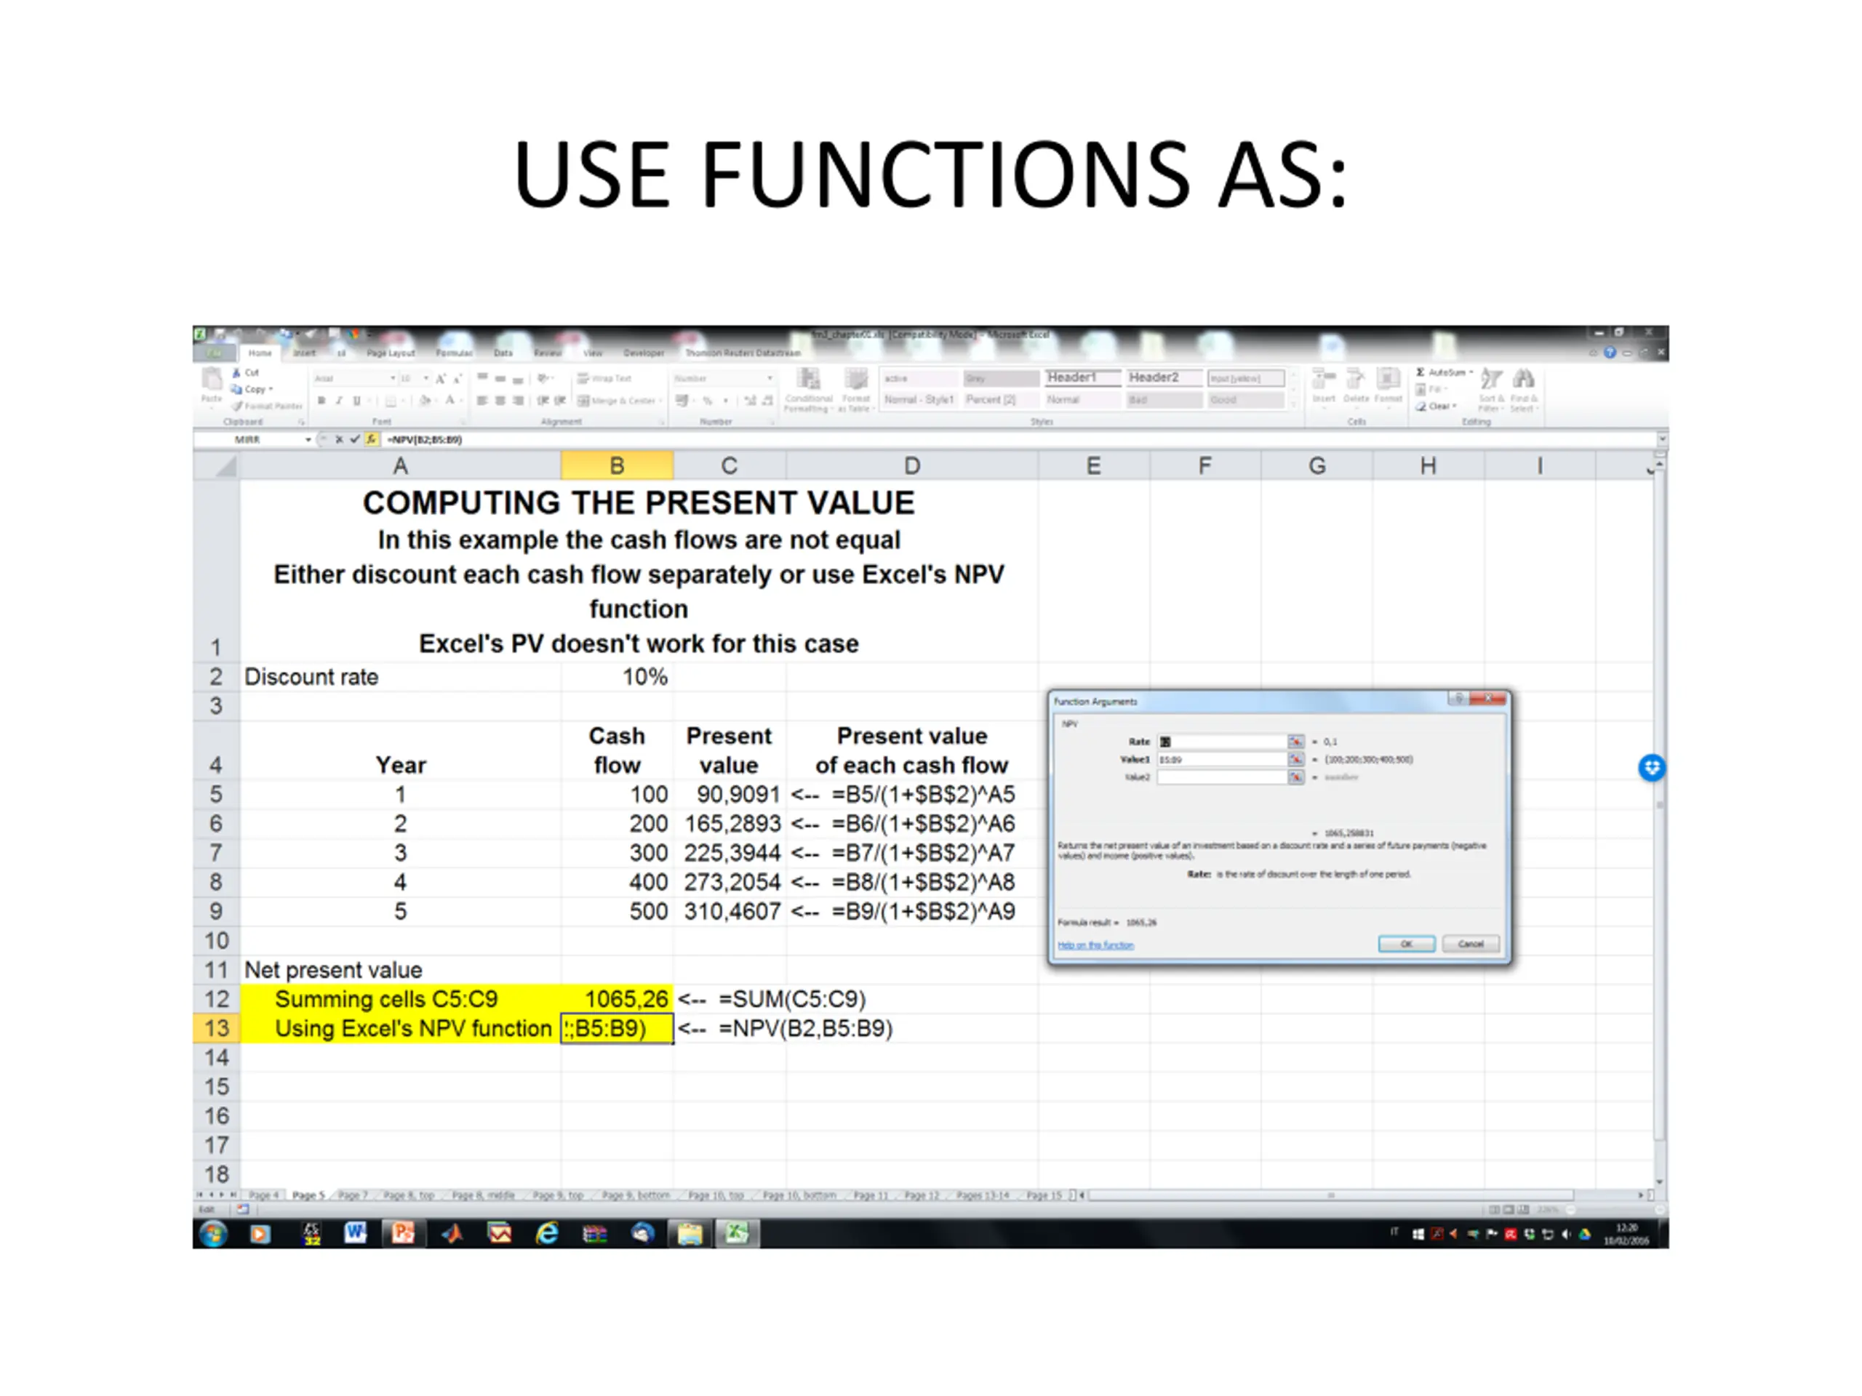Expand the Number format dropdown

pyautogui.click(x=770, y=379)
